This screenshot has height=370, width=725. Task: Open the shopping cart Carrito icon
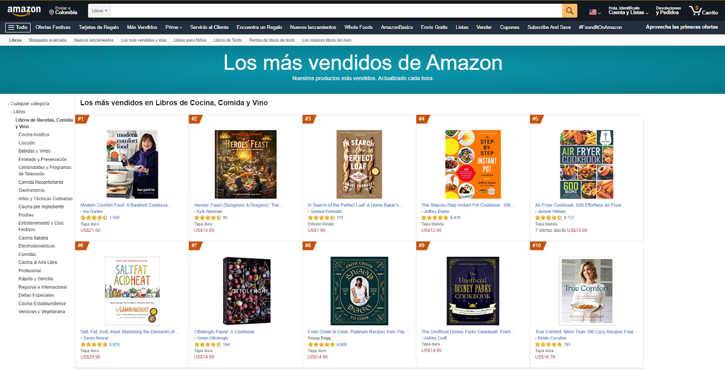click(x=703, y=10)
